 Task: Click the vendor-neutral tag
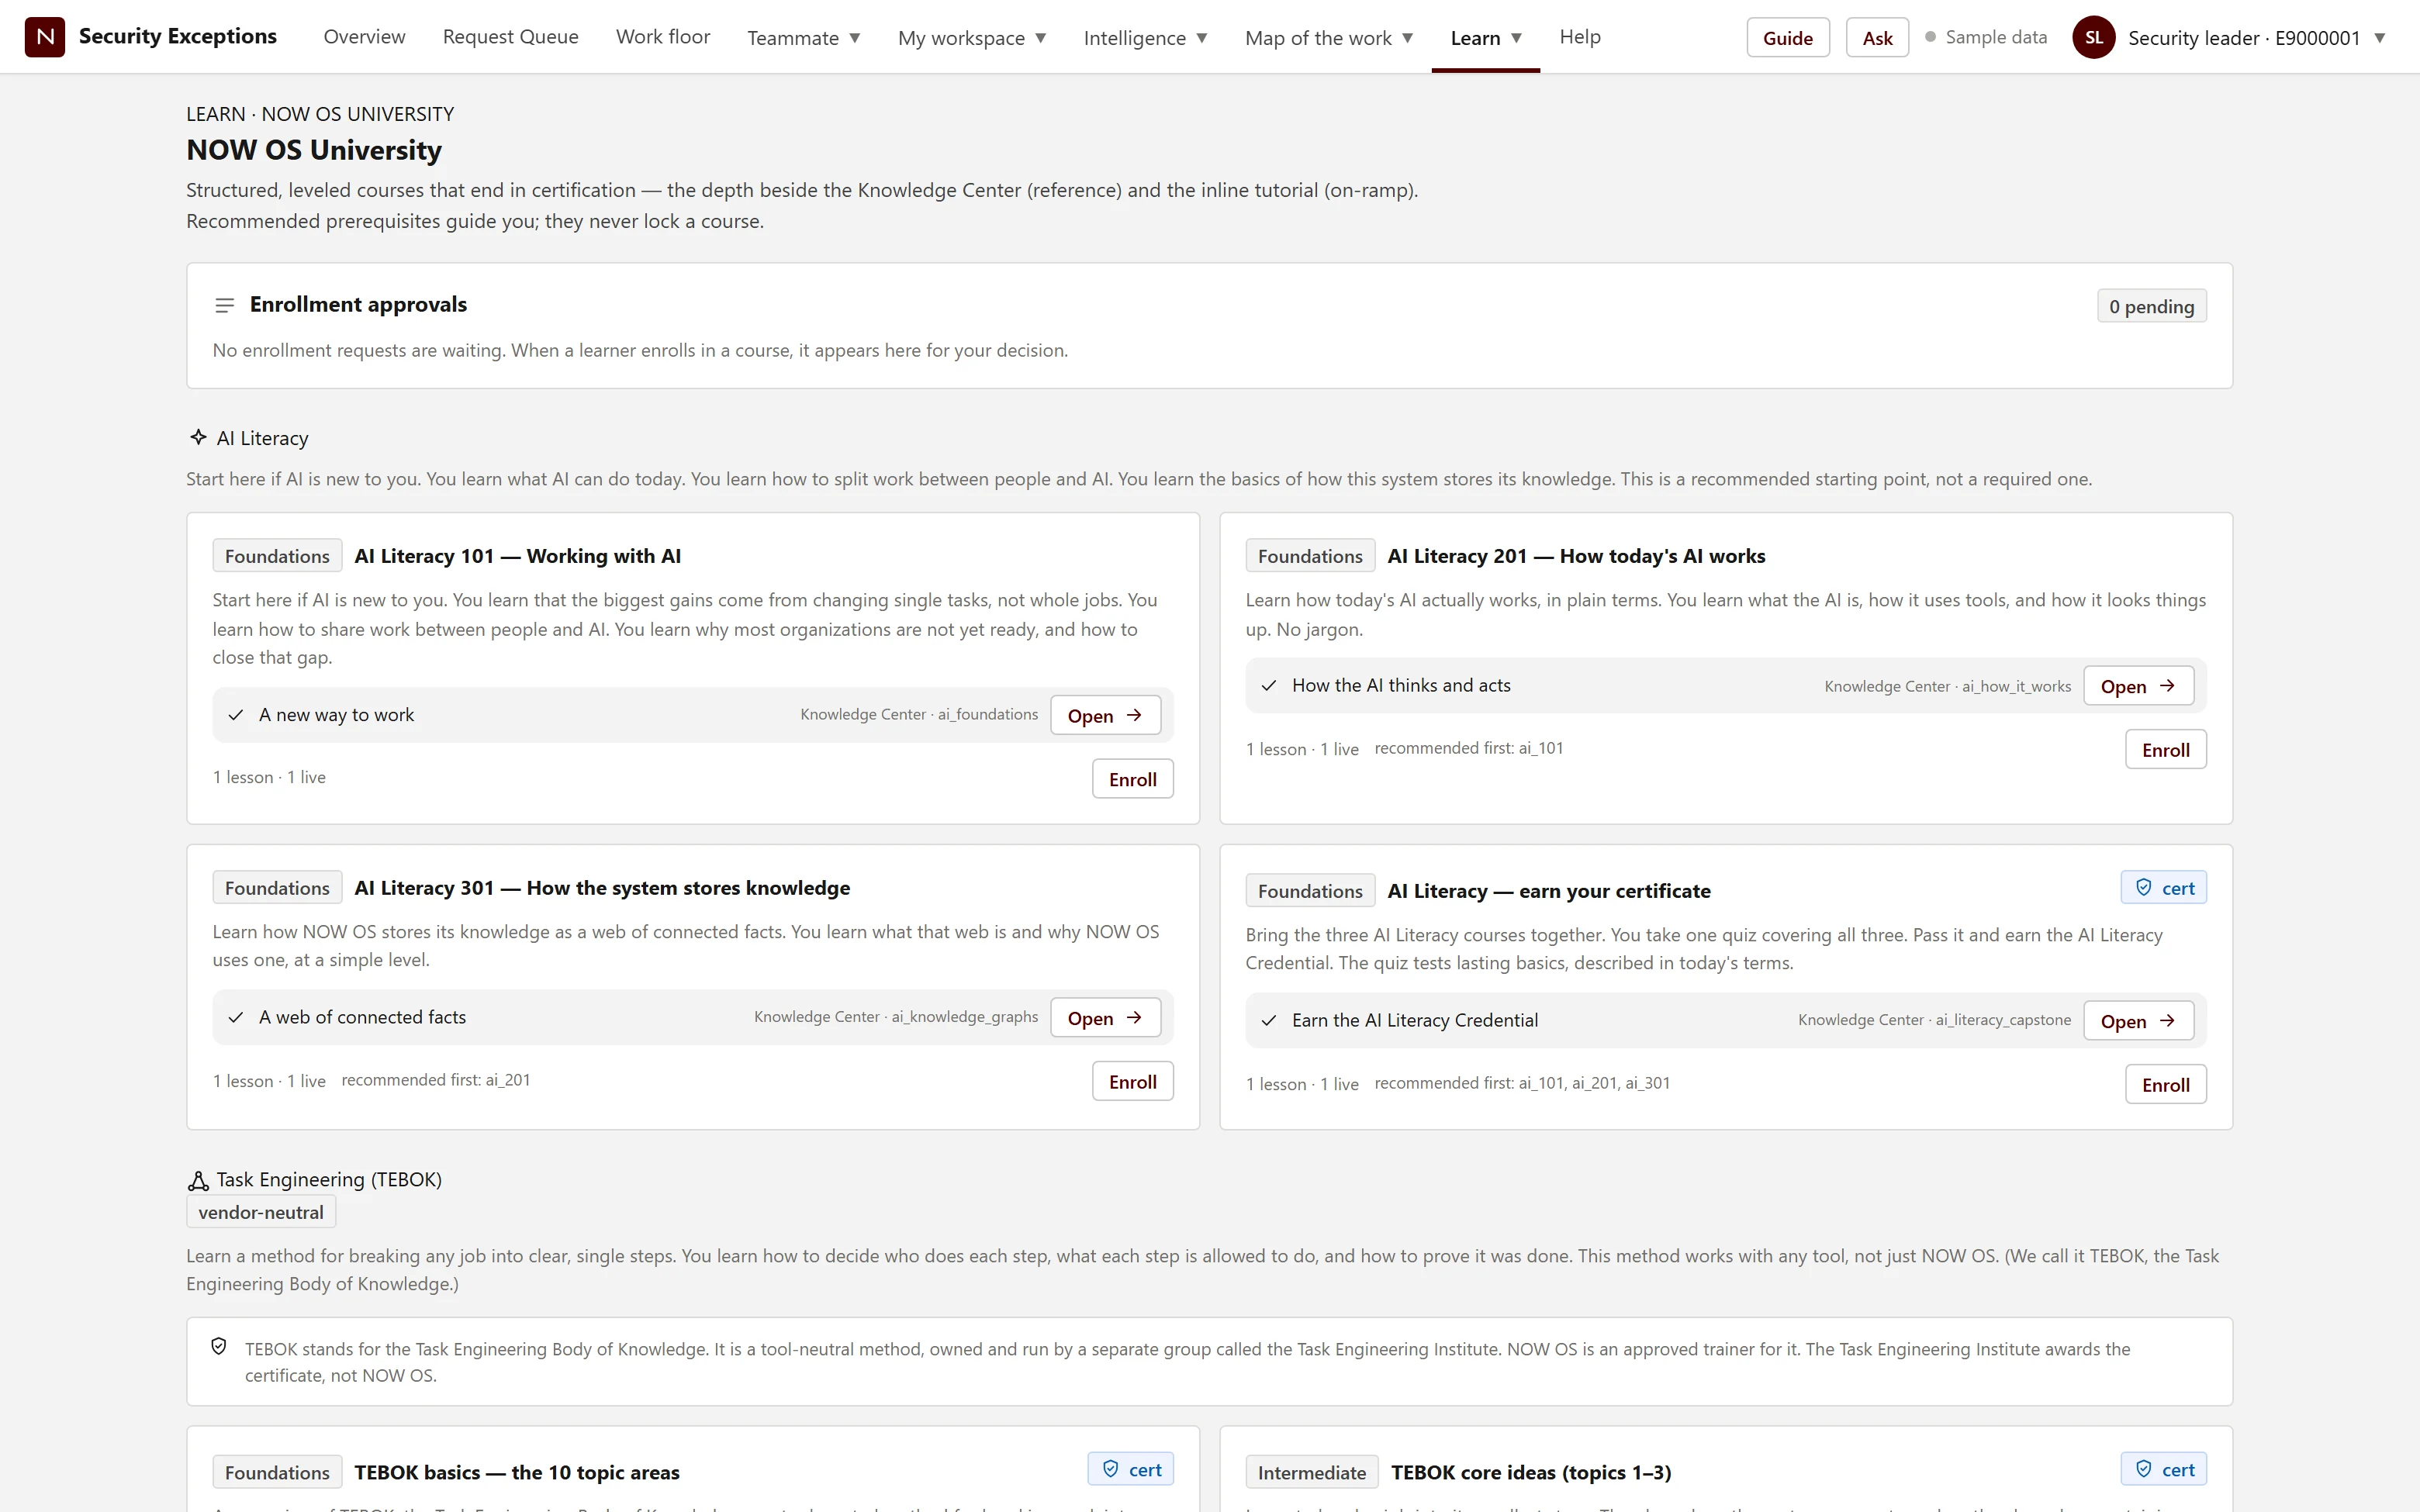coord(261,1212)
